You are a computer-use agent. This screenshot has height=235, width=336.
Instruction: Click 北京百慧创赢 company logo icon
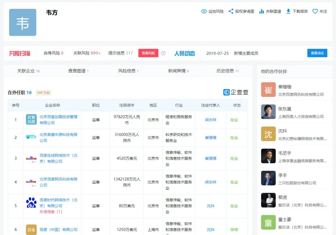click(31, 120)
